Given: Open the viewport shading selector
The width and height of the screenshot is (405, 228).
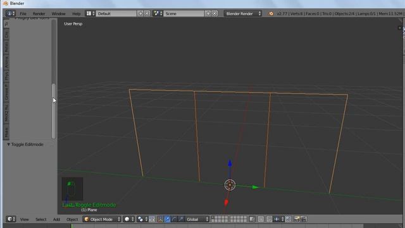Looking at the screenshot, I should (128, 219).
